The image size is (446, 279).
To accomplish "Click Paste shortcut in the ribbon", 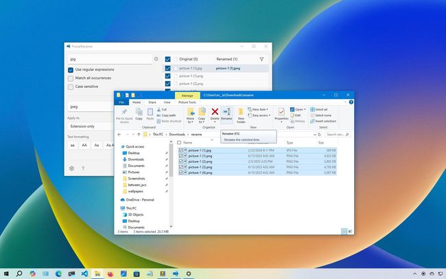I will tap(169, 121).
